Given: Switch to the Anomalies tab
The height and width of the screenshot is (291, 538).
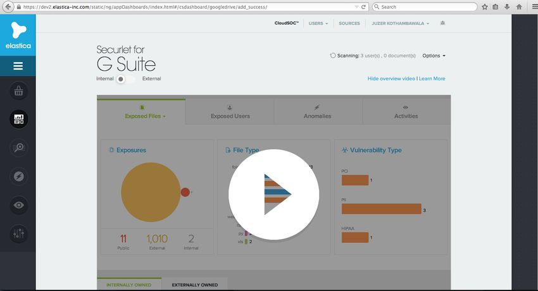Looking at the screenshot, I should pyautogui.click(x=317, y=112).
